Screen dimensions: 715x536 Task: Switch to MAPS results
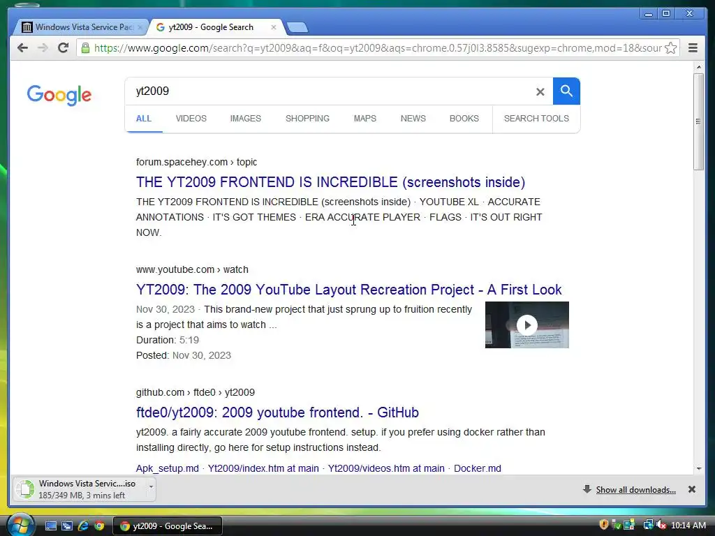click(364, 119)
